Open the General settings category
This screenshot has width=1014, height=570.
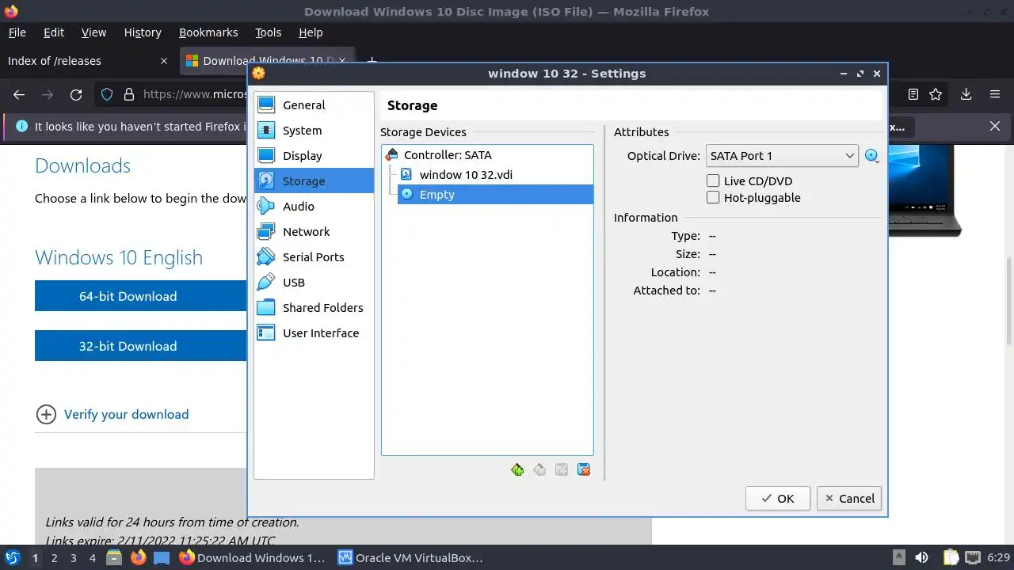(x=314, y=105)
